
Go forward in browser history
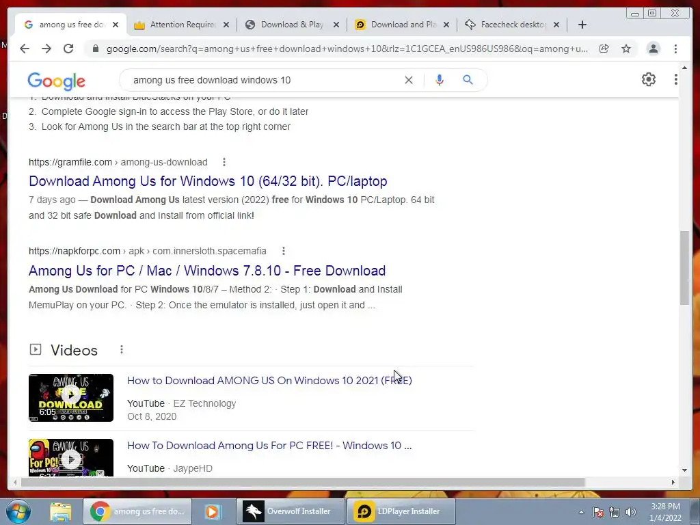46,49
